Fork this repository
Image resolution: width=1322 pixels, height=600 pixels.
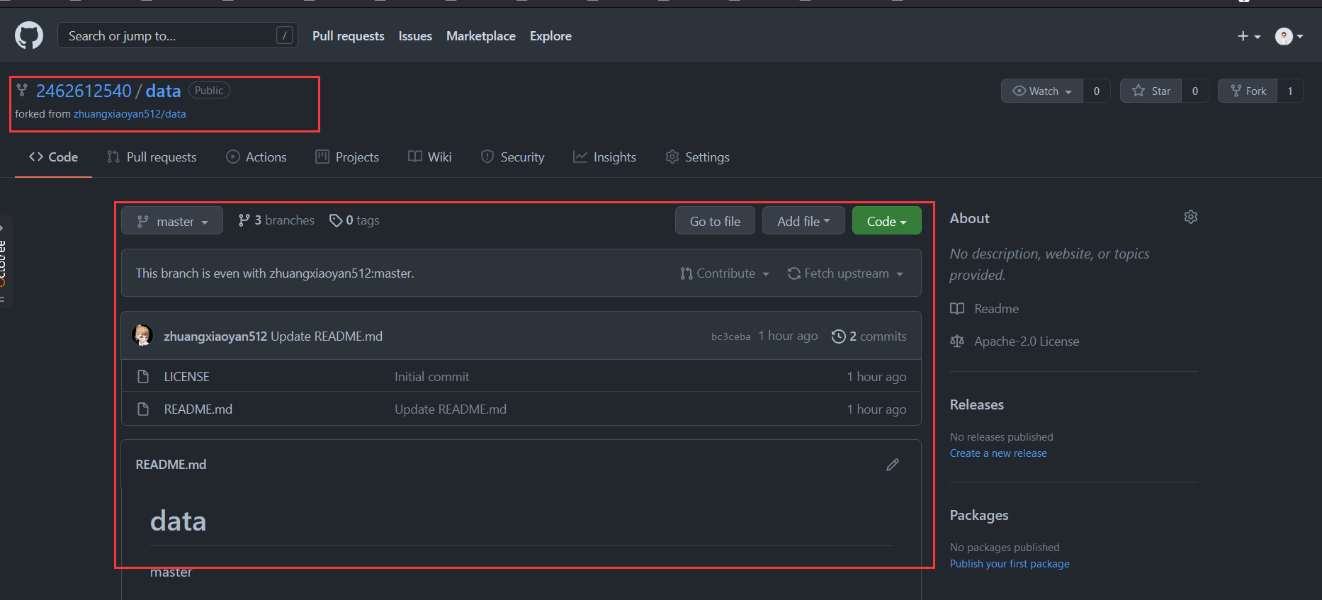[1248, 91]
